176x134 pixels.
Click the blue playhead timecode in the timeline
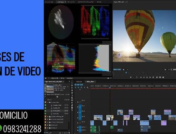tap(79, 85)
